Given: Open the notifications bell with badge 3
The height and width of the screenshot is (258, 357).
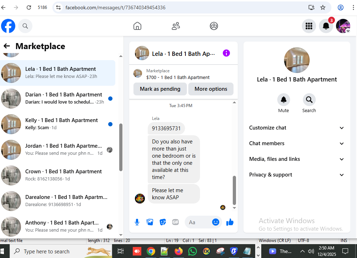Looking at the screenshot, I should pyautogui.click(x=326, y=26).
